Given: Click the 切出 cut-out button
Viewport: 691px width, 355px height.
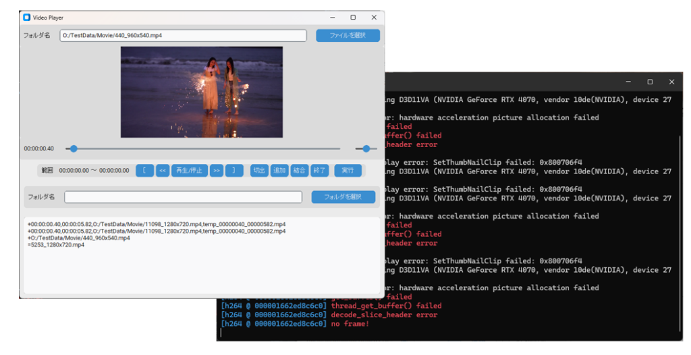Looking at the screenshot, I should (259, 171).
